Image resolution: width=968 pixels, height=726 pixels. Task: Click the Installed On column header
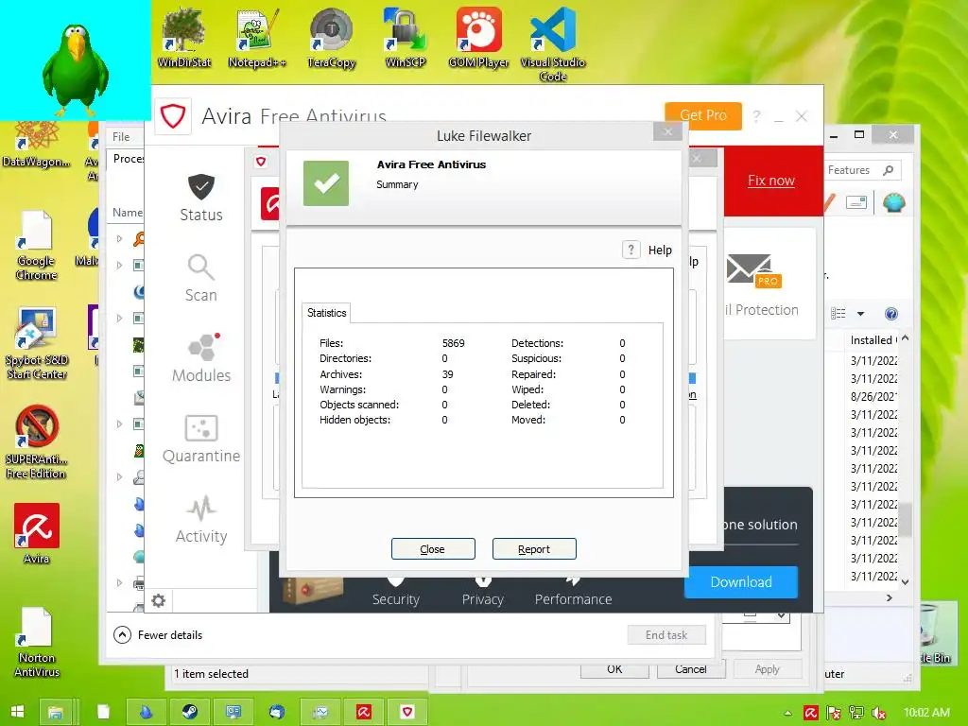click(x=873, y=340)
